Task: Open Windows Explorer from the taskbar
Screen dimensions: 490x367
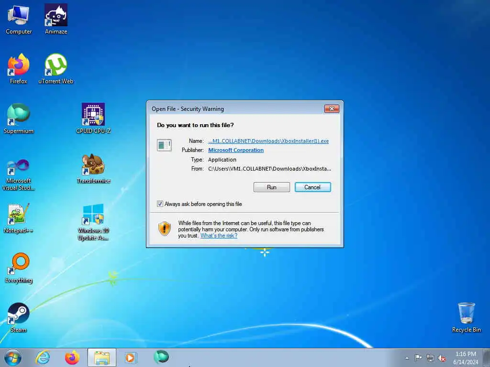Action: point(102,357)
